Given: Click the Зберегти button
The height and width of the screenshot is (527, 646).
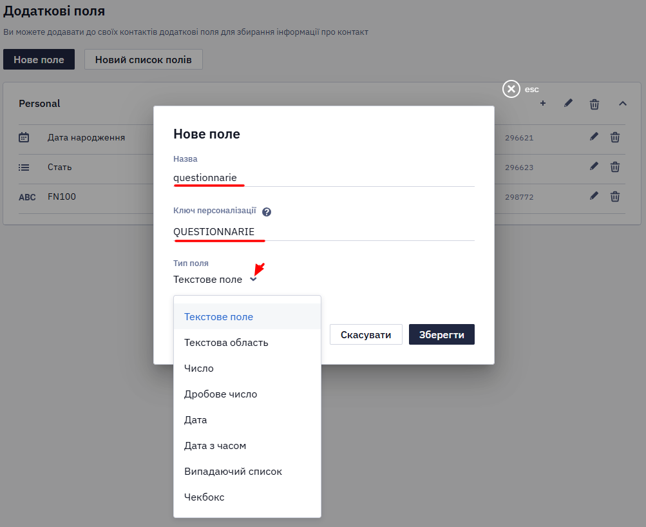Looking at the screenshot, I should click(441, 334).
